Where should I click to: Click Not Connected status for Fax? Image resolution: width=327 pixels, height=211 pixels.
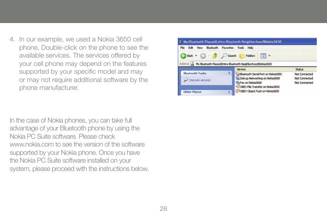(x=303, y=82)
